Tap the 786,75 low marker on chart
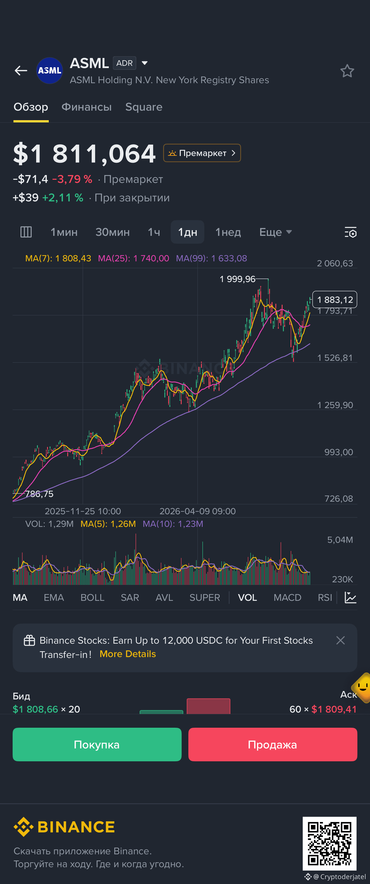The height and width of the screenshot is (884, 370). point(39,494)
